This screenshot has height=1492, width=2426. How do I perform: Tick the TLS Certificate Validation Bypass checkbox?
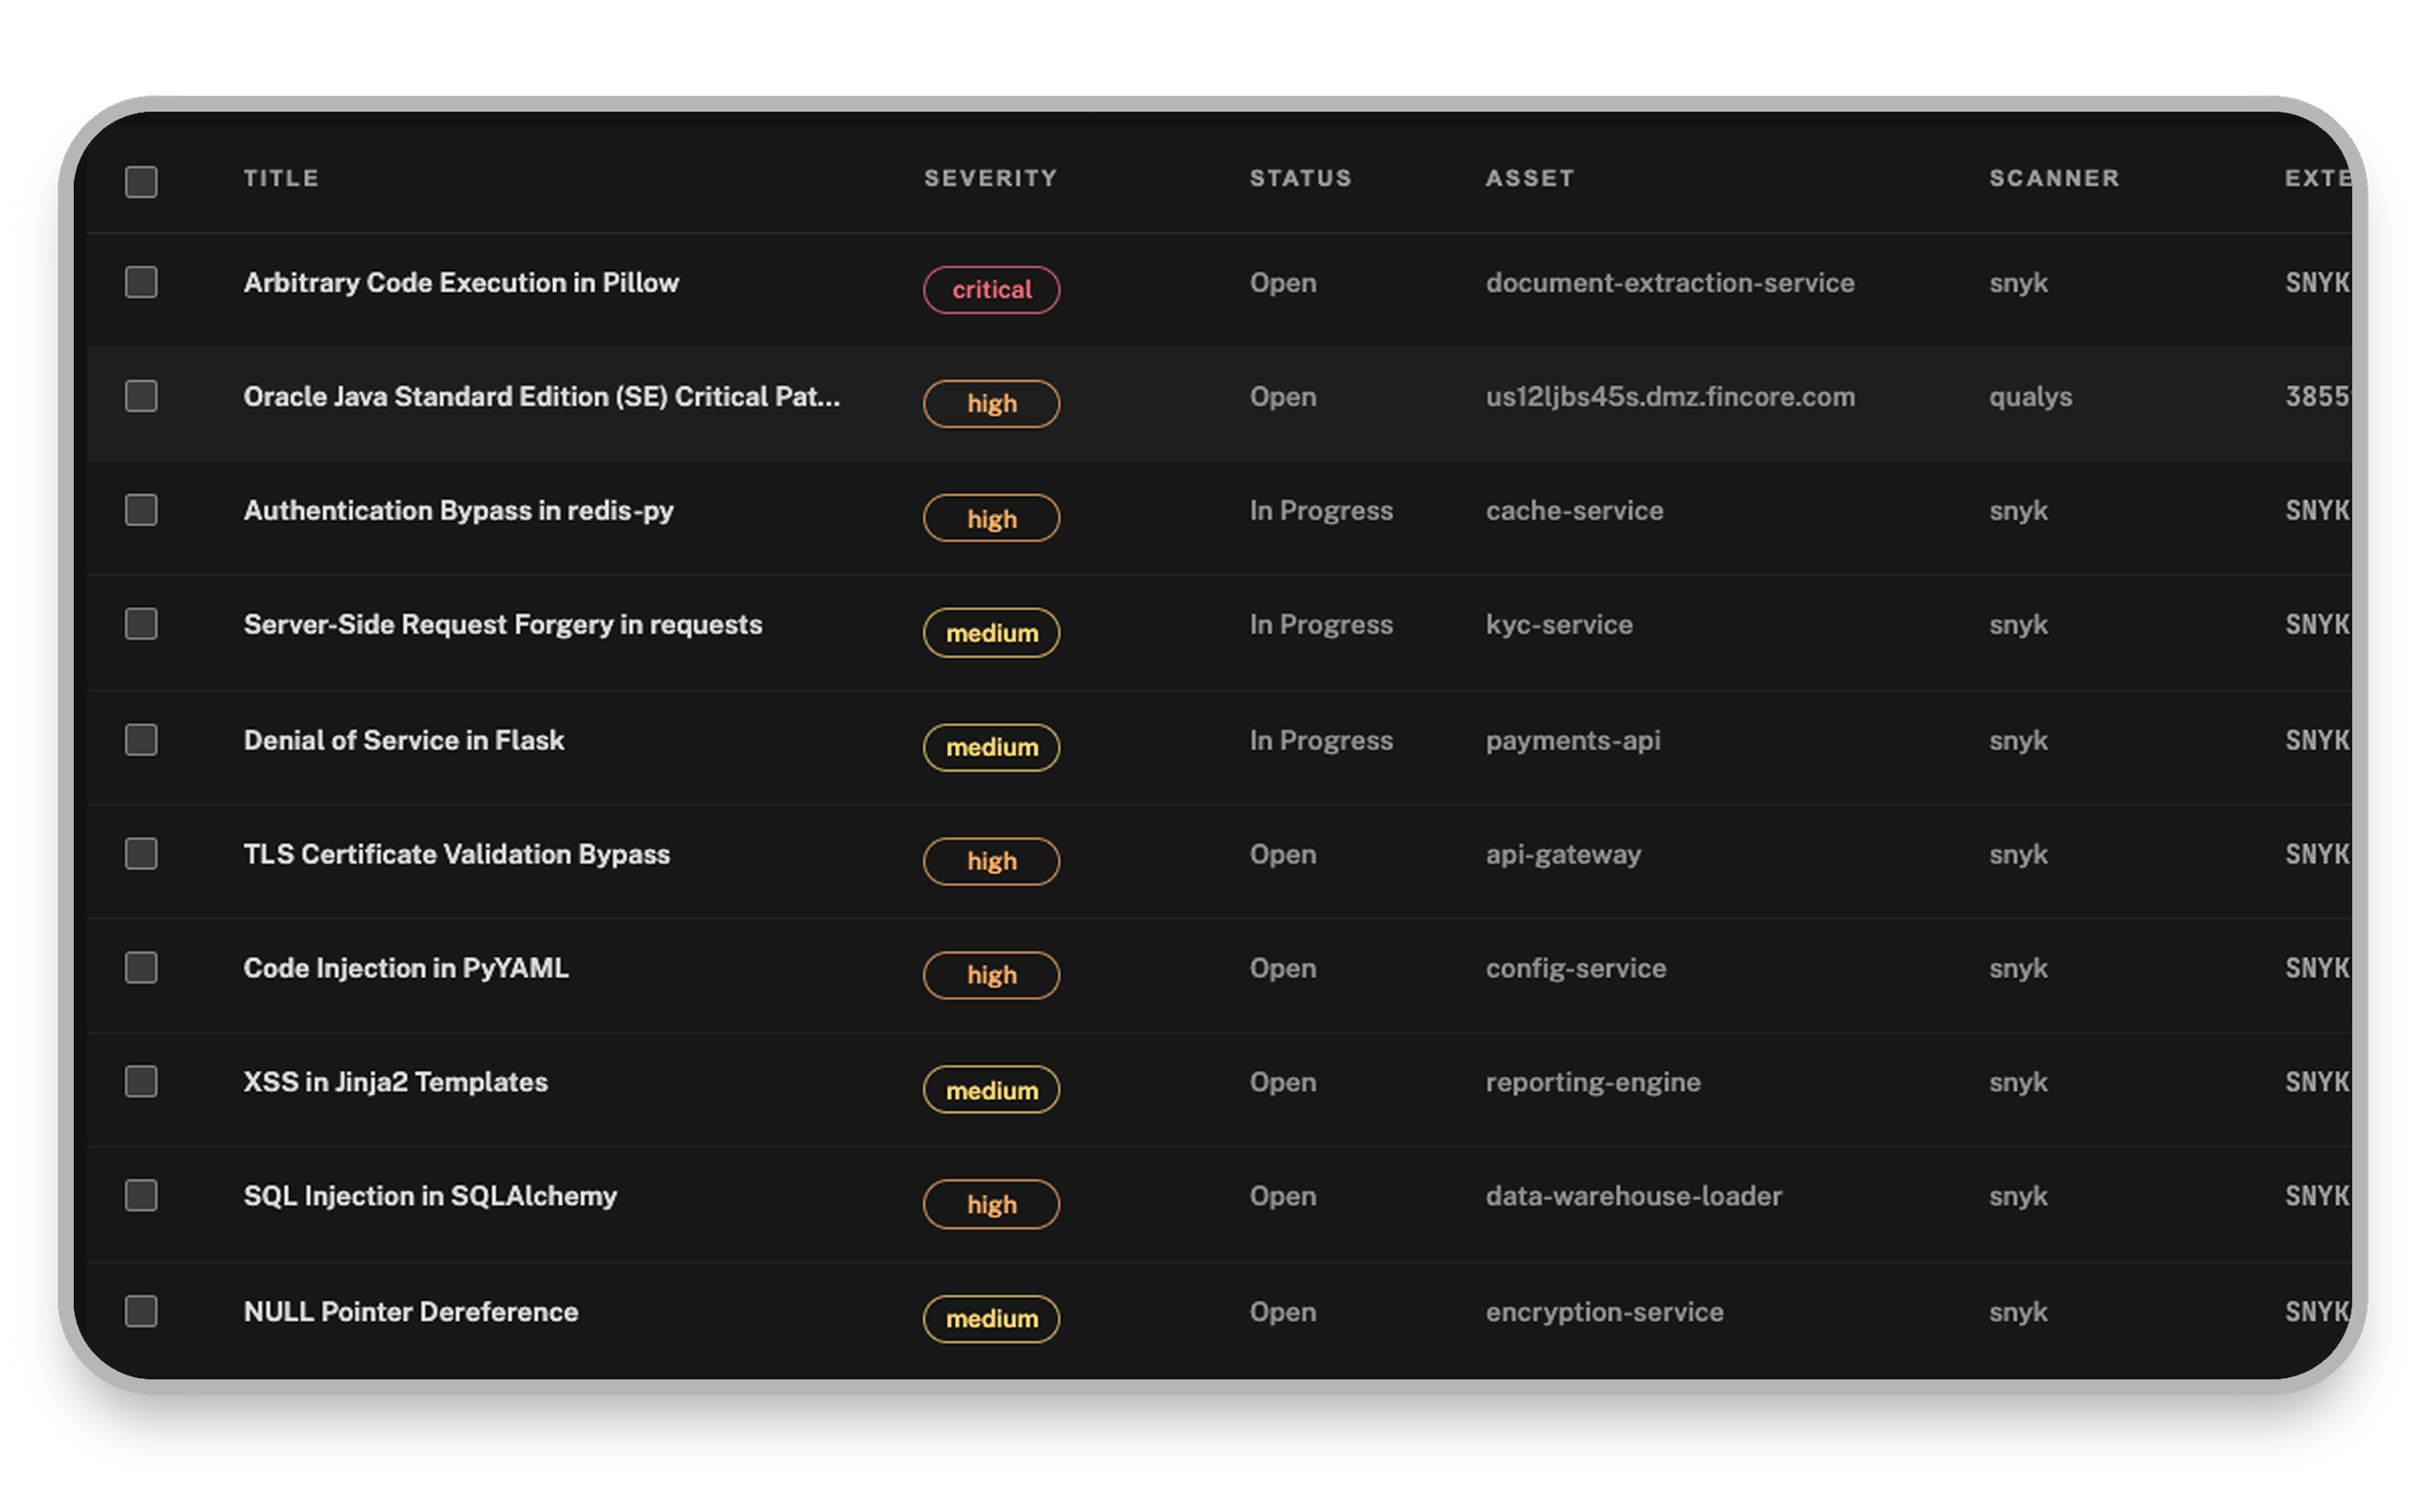tap(141, 854)
